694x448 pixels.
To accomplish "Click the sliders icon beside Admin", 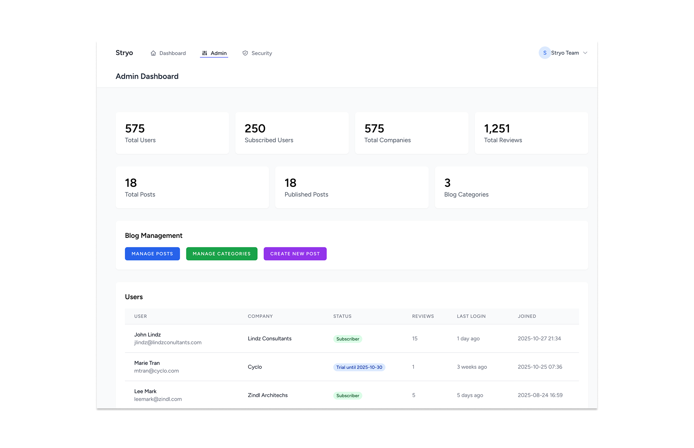I will [204, 53].
